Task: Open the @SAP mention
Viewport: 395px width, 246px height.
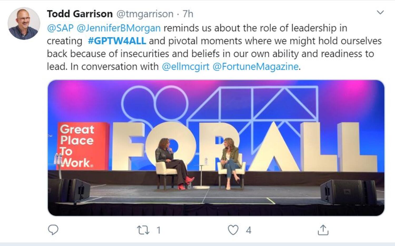Action: point(60,28)
